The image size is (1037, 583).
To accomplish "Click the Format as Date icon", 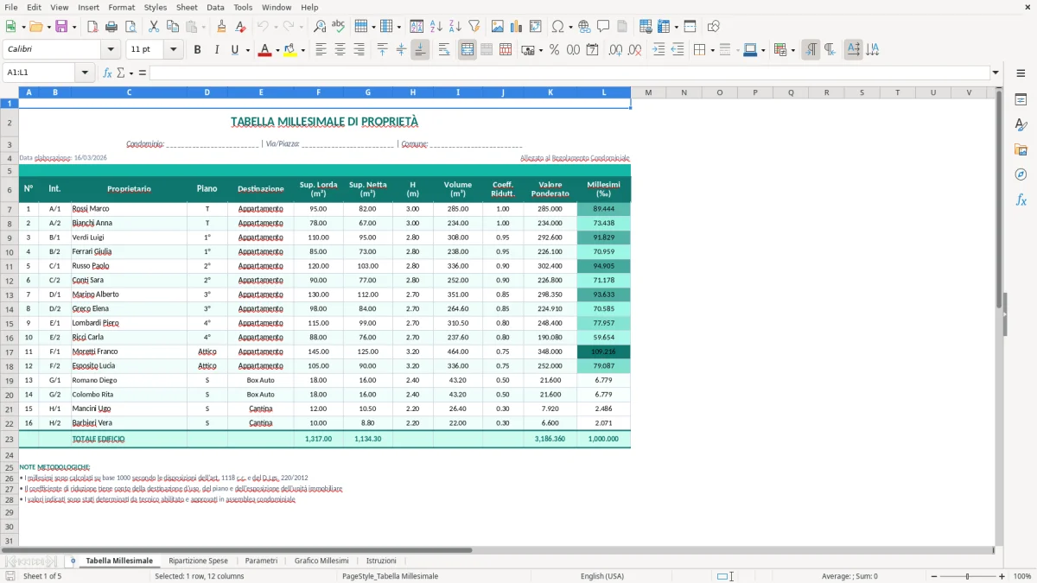I will point(592,50).
